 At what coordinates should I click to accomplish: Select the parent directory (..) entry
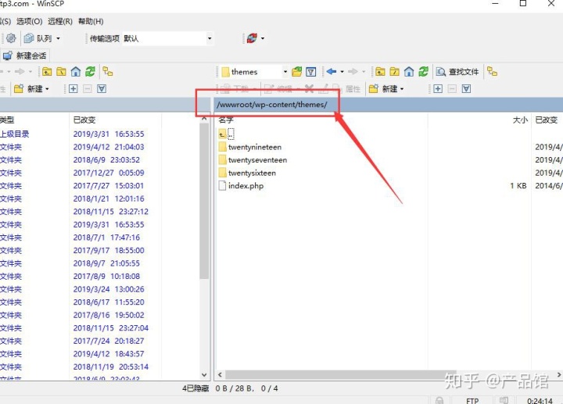(226, 134)
